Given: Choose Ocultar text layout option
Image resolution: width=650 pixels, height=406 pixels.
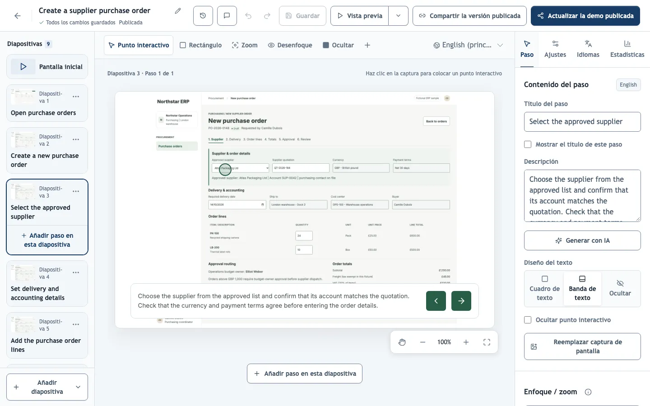Looking at the screenshot, I should [620, 289].
